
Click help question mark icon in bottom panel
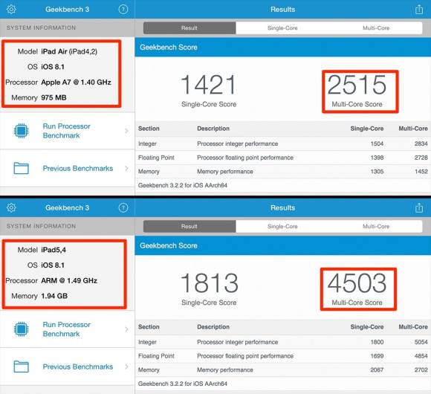click(123, 207)
